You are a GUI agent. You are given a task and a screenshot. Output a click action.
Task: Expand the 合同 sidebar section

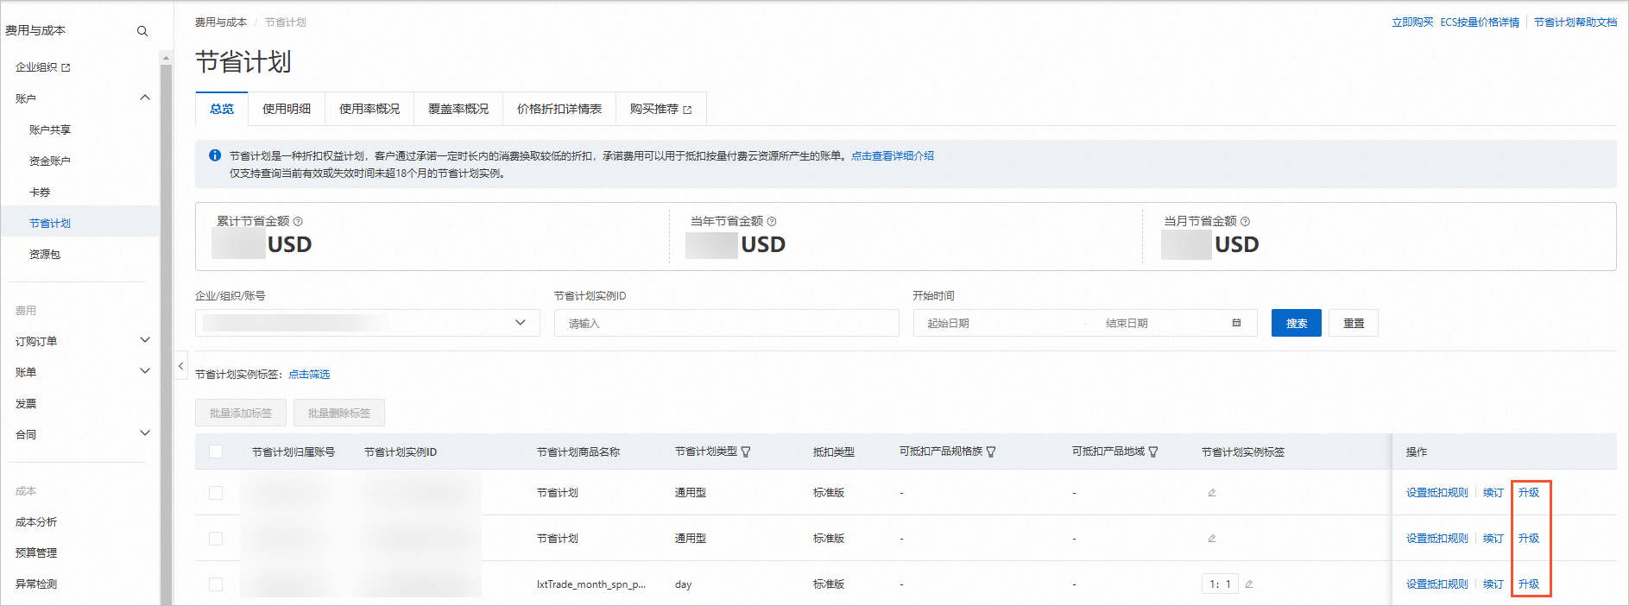point(145,433)
